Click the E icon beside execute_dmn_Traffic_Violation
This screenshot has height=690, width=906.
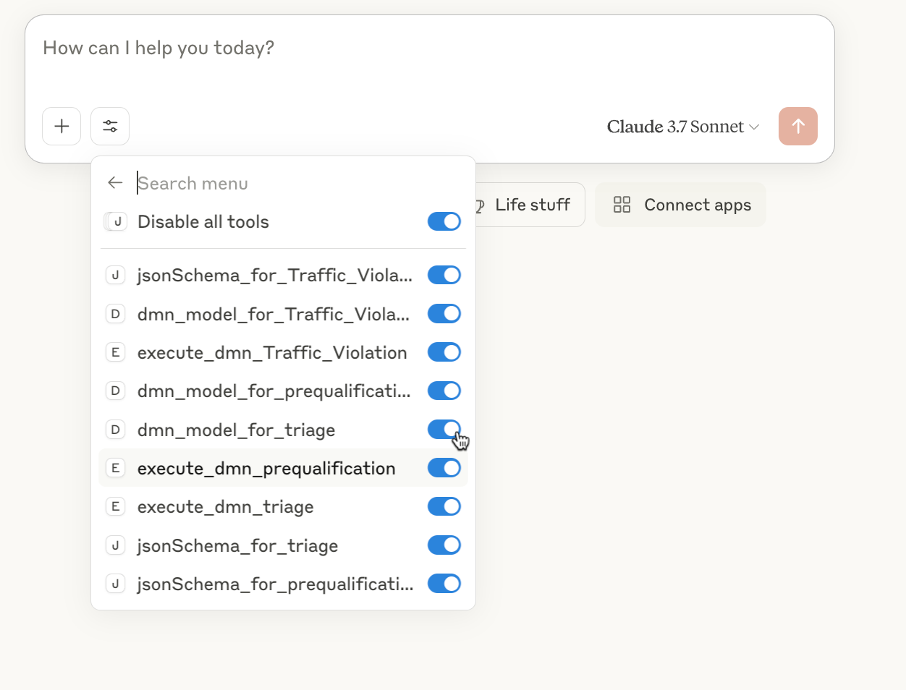click(115, 352)
